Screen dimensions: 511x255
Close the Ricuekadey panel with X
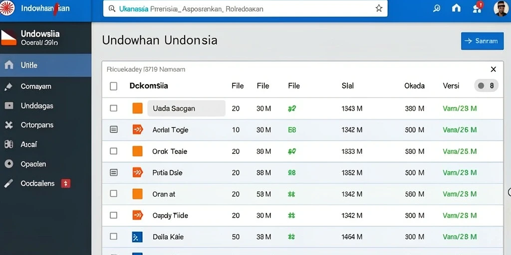click(494, 69)
